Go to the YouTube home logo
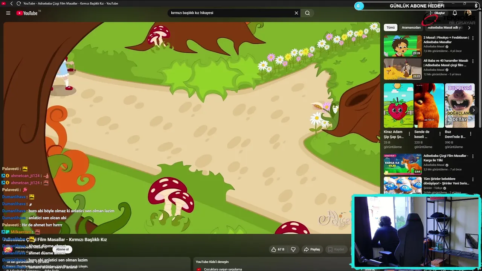The height and width of the screenshot is (271, 482). (27, 13)
